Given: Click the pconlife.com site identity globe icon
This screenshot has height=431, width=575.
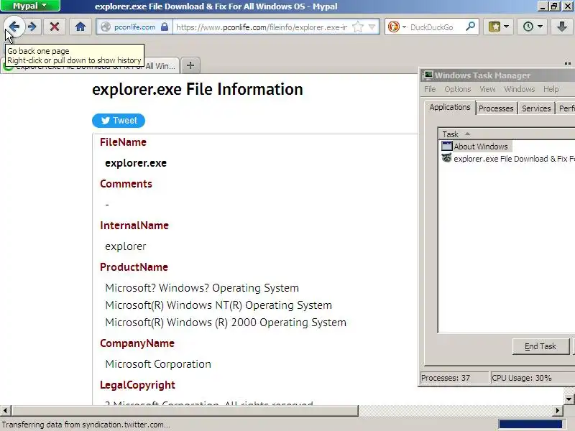Looking at the screenshot, I should (x=106, y=27).
